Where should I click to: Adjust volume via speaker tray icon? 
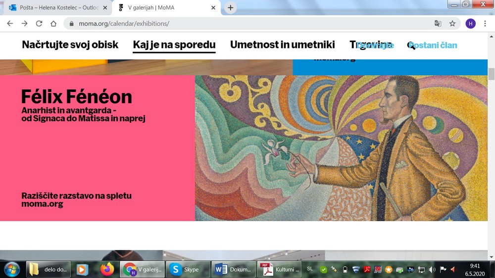pos(432,270)
